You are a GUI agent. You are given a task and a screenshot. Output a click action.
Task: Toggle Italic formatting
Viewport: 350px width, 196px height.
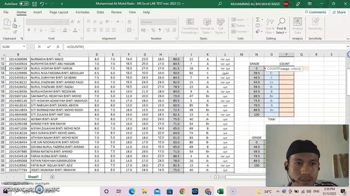click(x=35, y=30)
